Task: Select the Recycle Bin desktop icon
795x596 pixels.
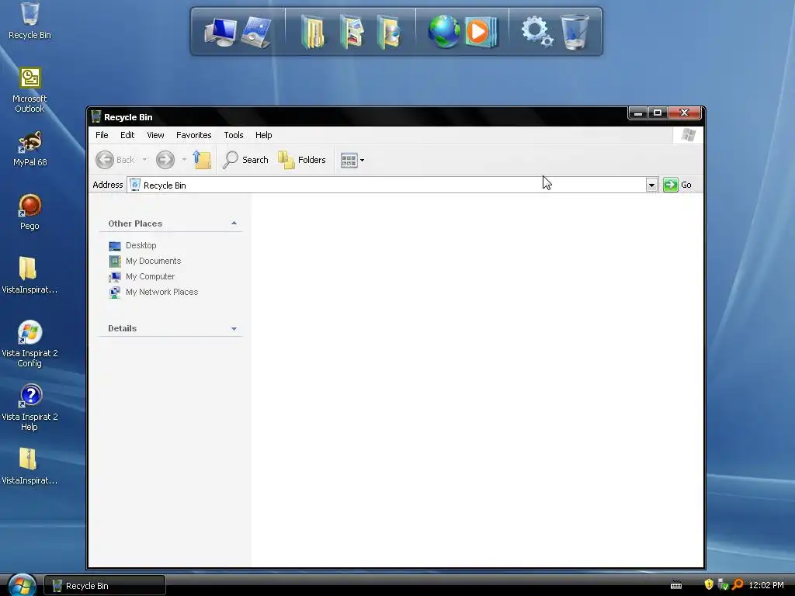Action: point(30,20)
